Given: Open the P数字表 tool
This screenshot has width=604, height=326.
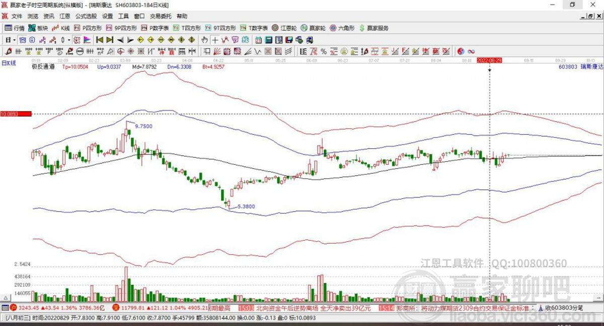Looking at the screenshot, I should pos(155,28).
